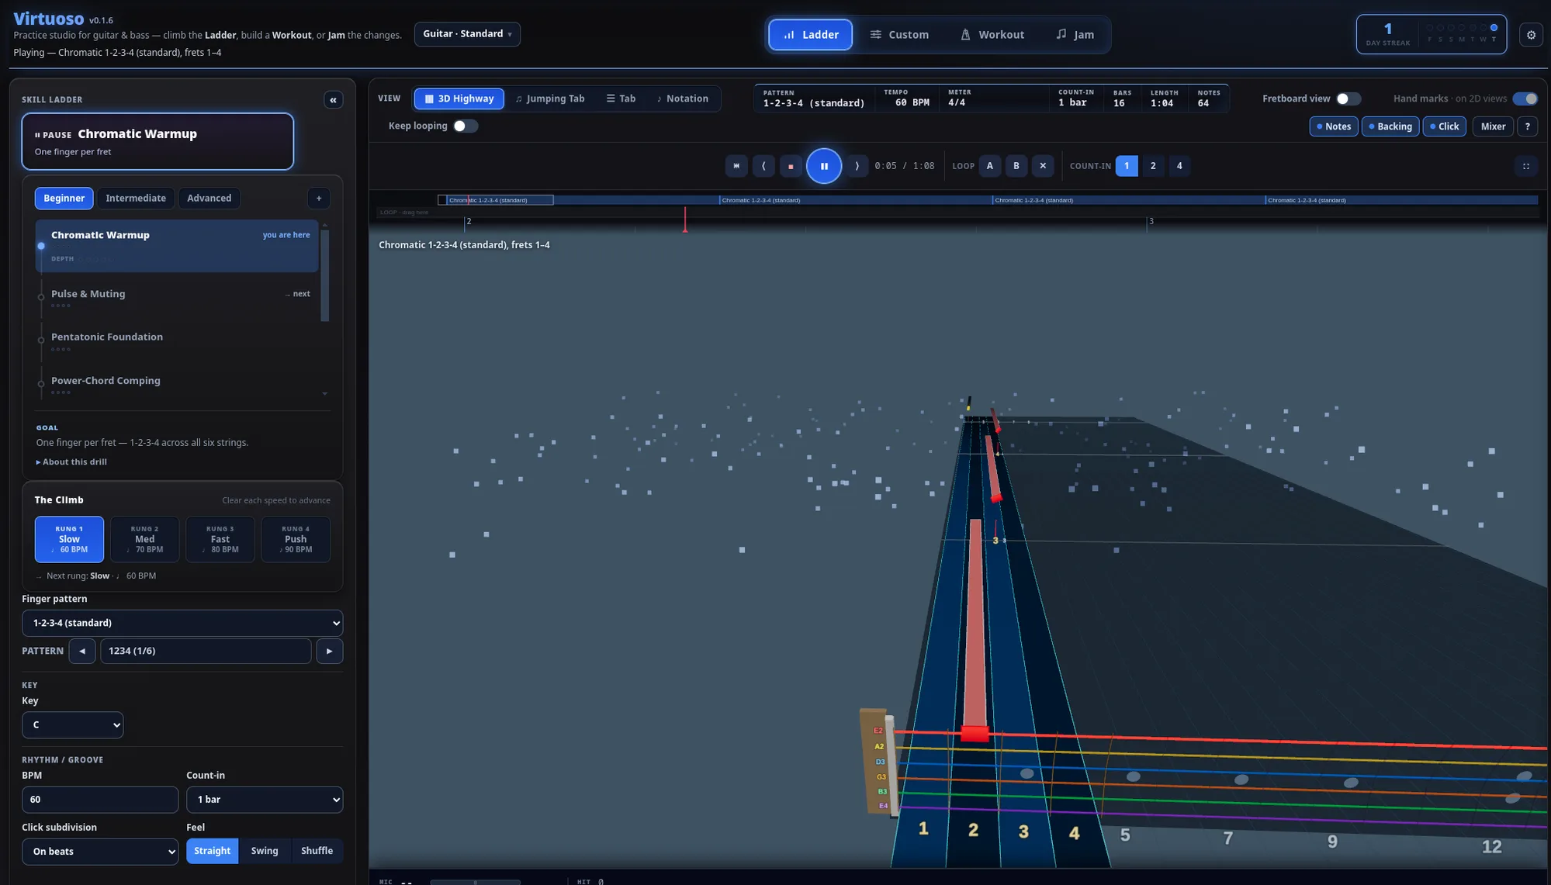Enter fullscreen highway view
Screen dimensions: 1551x885
pyautogui.click(x=1525, y=166)
